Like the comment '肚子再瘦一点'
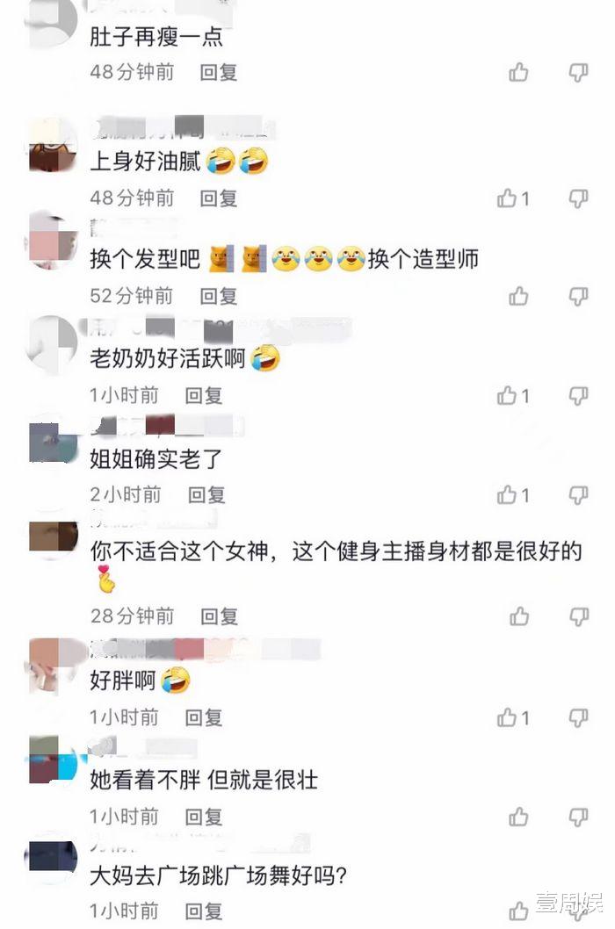 (x=518, y=72)
